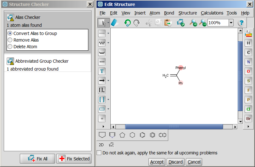The height and width of the screenshot is (167, 255).
Task: Select the Eraser tool
Action: tap(116, 23)
